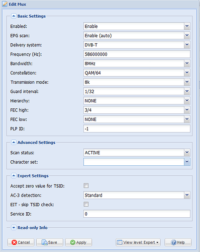Click the Expert Settings heading text
Viewport: 200px width, 252px height.
point(33,176)
